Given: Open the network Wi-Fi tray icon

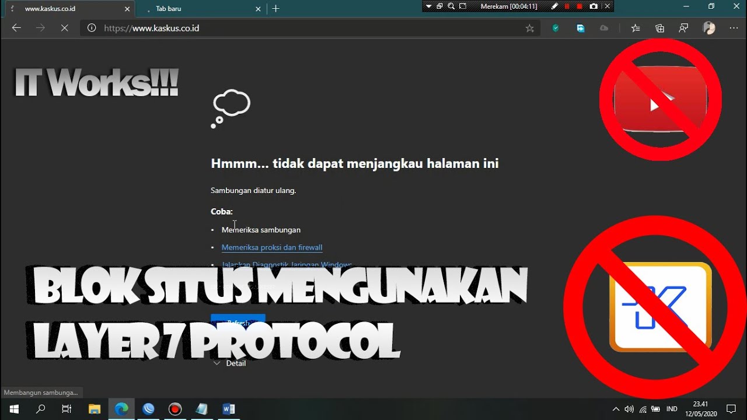Looking at the screenshot, I should 643,409.
